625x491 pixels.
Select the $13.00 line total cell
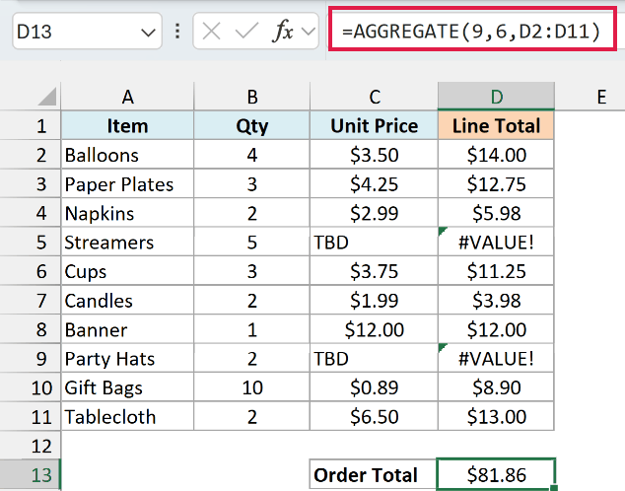coord(496,416)
